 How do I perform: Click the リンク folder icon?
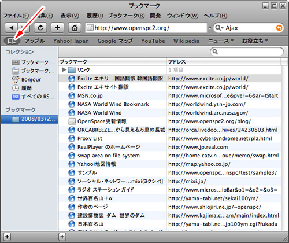[72, 70]
